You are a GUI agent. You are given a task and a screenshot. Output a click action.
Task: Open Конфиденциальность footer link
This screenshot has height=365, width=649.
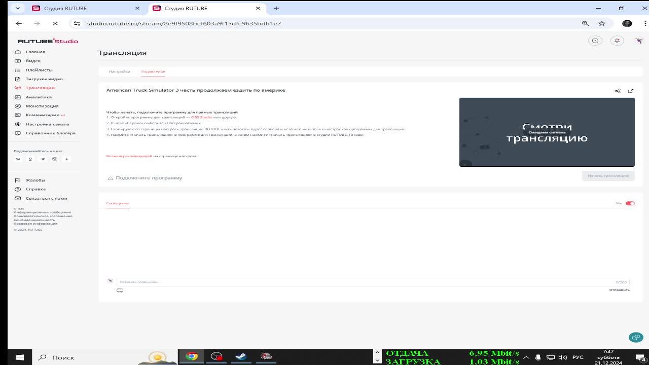pyautogui.click(x=34, y=220)
